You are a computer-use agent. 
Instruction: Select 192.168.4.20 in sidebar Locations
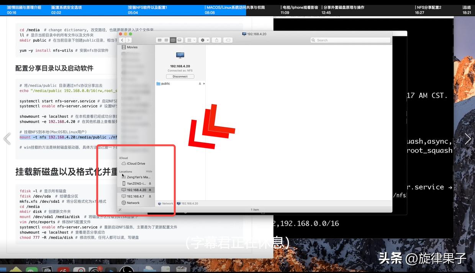[x=134, y=190]
